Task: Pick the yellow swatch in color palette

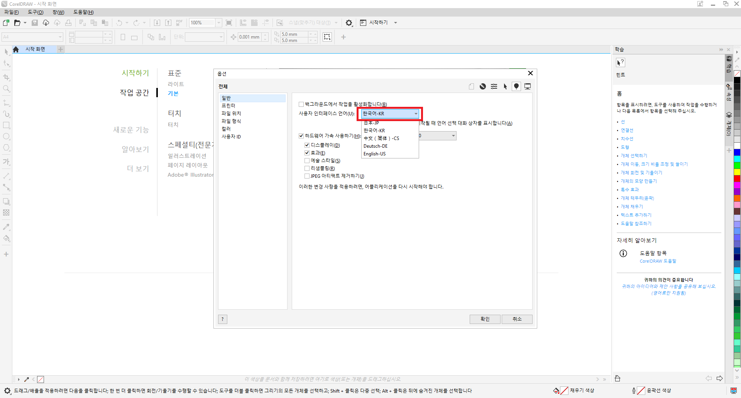Action: (x=737, y=172)
